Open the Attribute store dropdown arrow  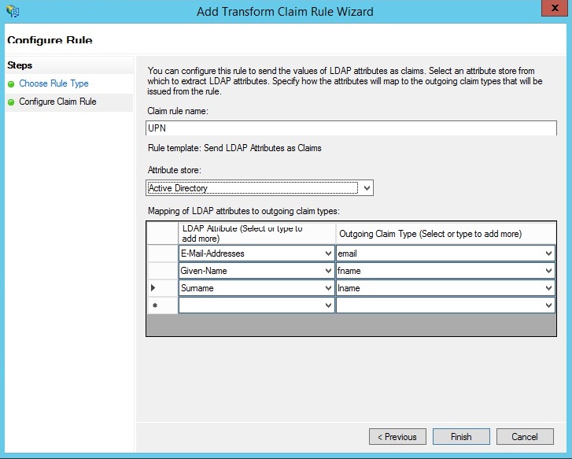(367, 188)
